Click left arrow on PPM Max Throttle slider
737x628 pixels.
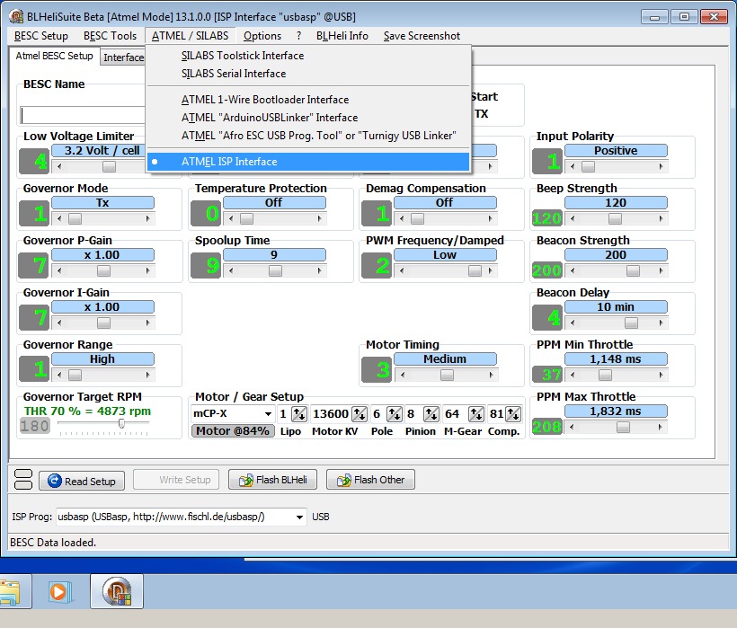tap(572, 427)
